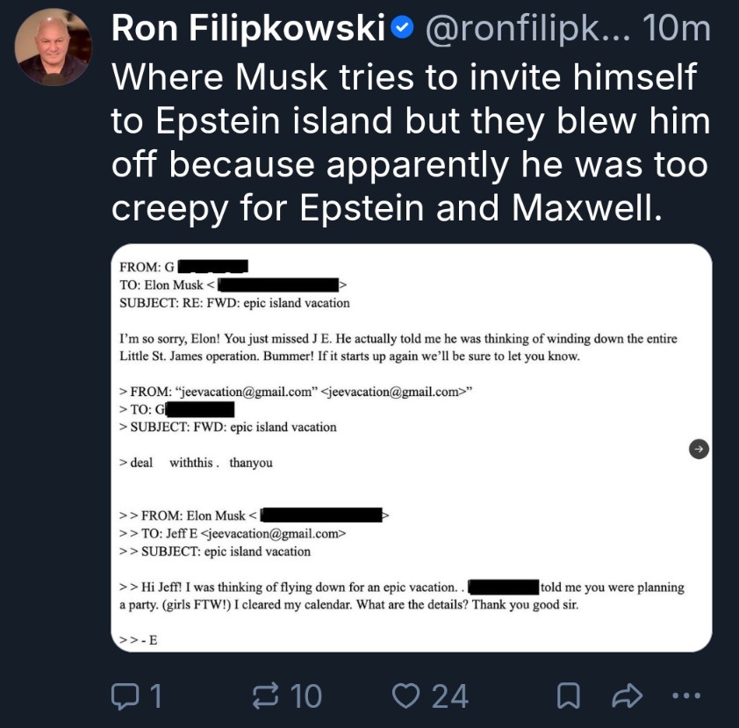
Task: Click the 'Hi Jeff!' paragraph in the image
Action: coord(401,596)
